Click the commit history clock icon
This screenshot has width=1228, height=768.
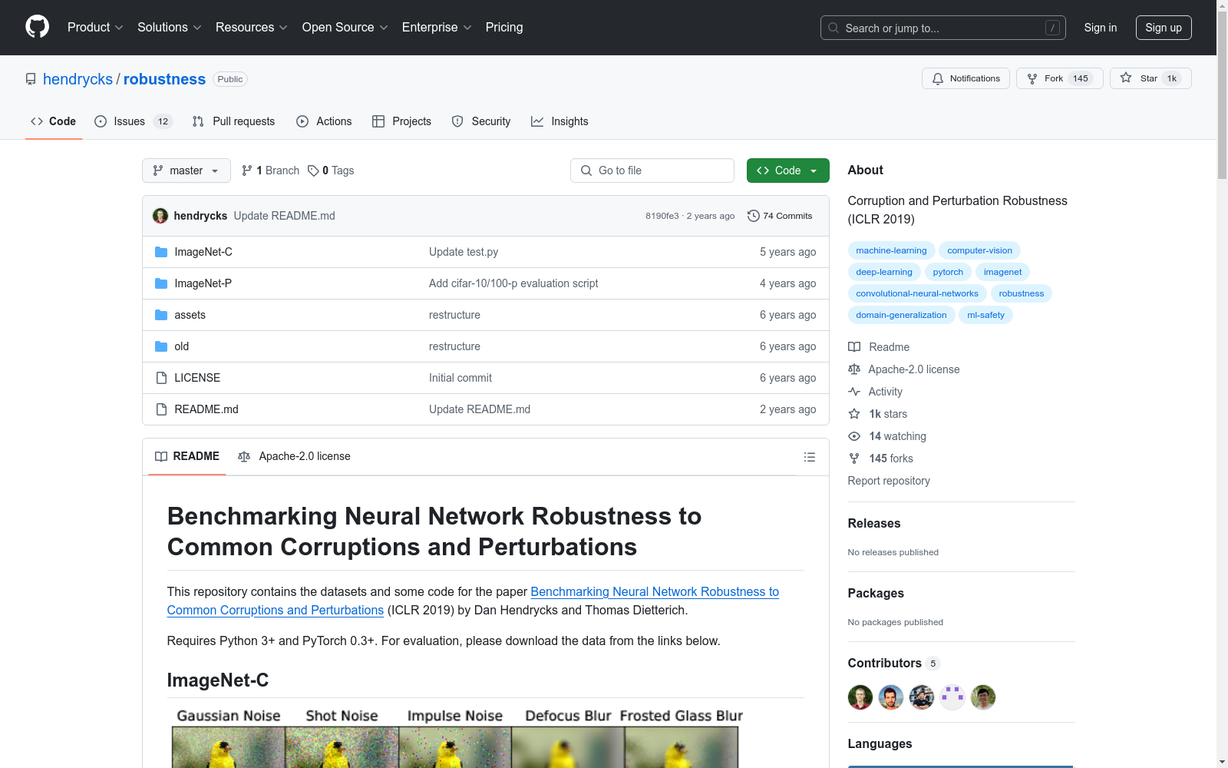click(x=754, y=216)
